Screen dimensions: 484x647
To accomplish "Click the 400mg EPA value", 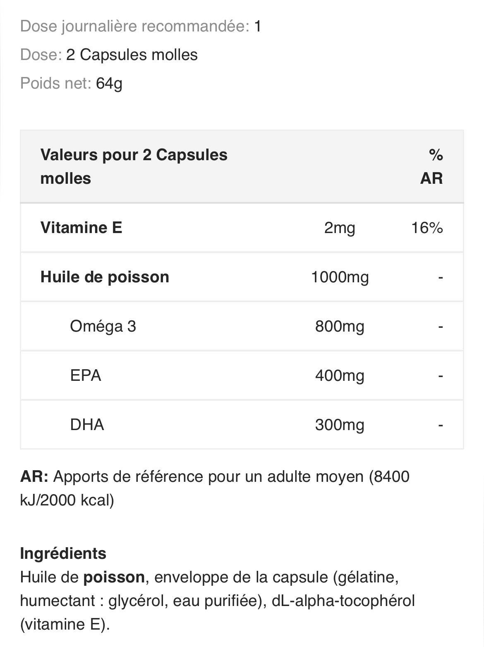I will 340,375.
